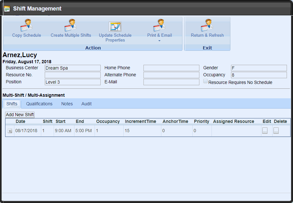293x203 pixels.
Task: Click the Copy Schedule icon
Action: click(26, 25)
